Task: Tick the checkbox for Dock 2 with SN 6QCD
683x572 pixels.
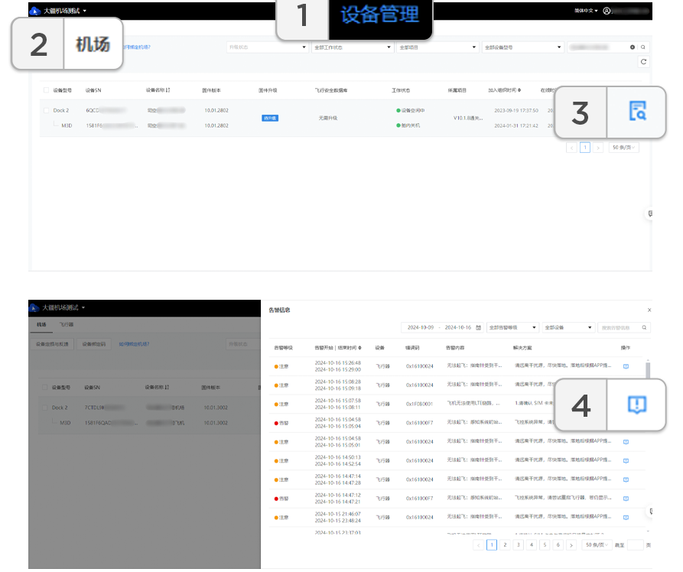Action: coord(46,110)
